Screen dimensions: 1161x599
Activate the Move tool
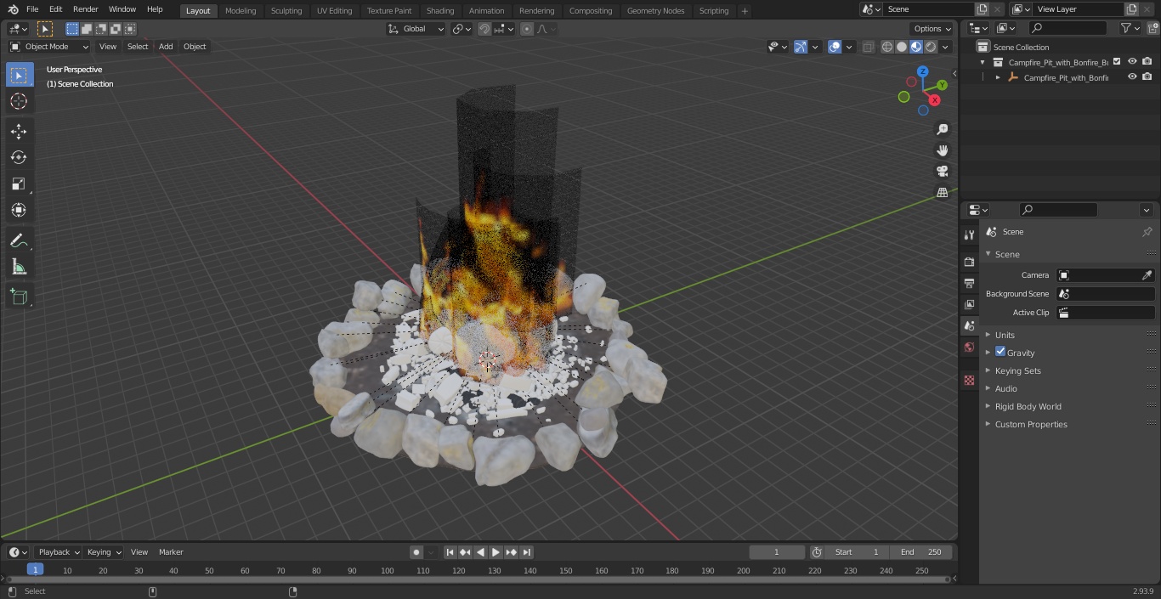tap(19, 131)
